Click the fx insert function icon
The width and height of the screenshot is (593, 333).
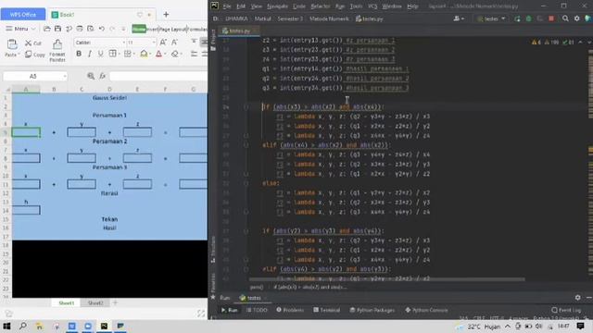tap(103, 76)
